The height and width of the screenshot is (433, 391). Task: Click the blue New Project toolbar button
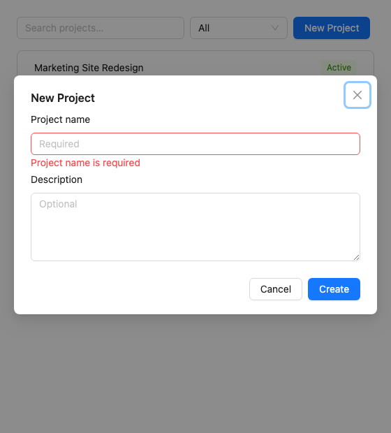[332, 28]
